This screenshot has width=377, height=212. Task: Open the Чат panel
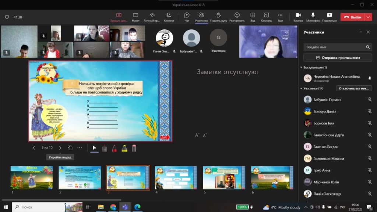click(187, 17)
